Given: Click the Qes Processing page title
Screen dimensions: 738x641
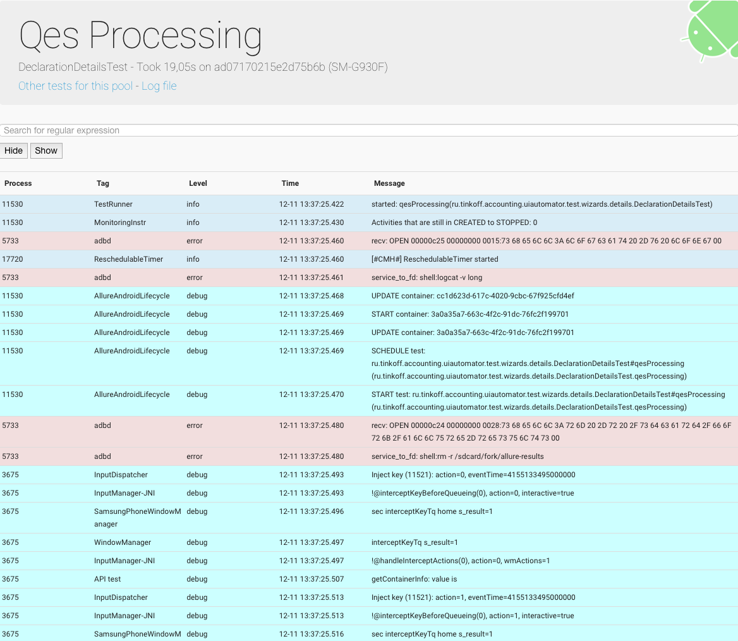Looking at the screenshot, I should click(x=140, y=35).
